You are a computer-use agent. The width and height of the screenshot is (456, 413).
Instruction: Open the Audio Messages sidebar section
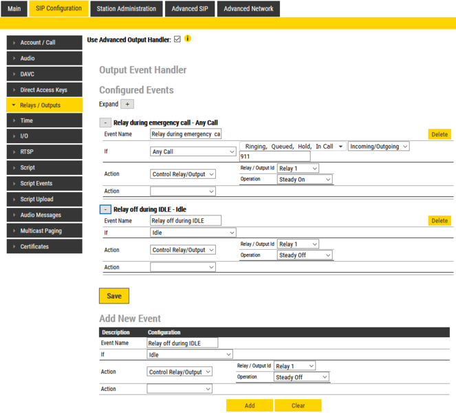[45, 215]
